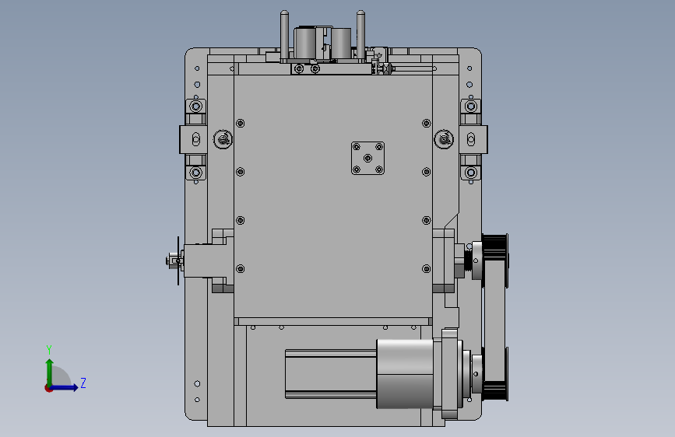Click the "Z" label on the triad
The image size is (675, 437).
tap(83, 383)
